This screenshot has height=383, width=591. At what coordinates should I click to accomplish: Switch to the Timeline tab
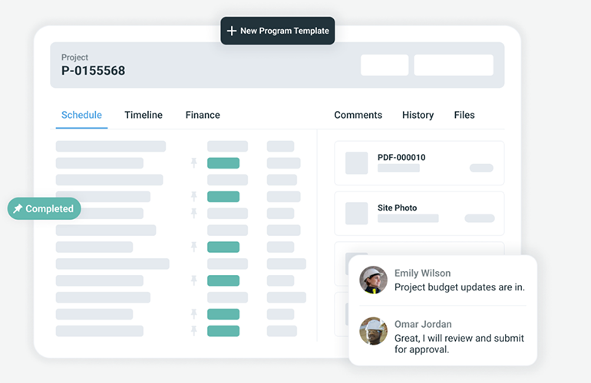[144, 115]
